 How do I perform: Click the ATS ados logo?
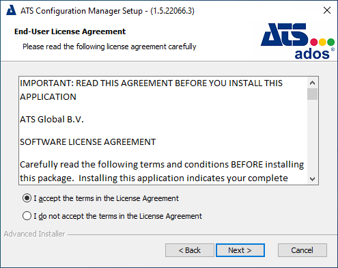coord(298,41)
